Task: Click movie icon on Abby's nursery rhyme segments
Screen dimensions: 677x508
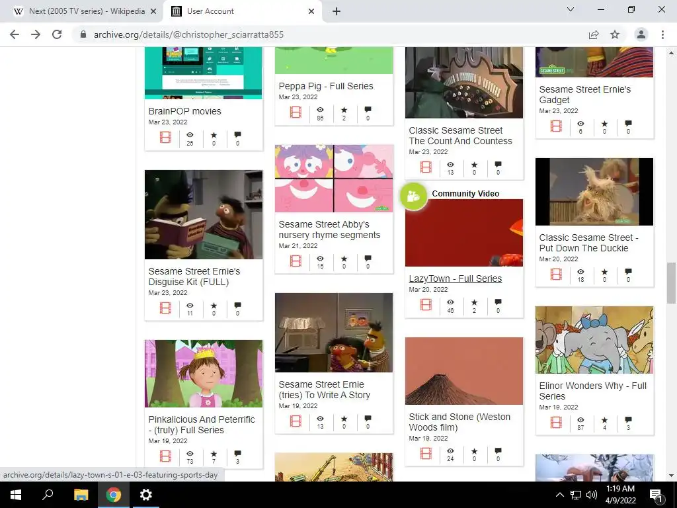Action: (x=296, y=261)
